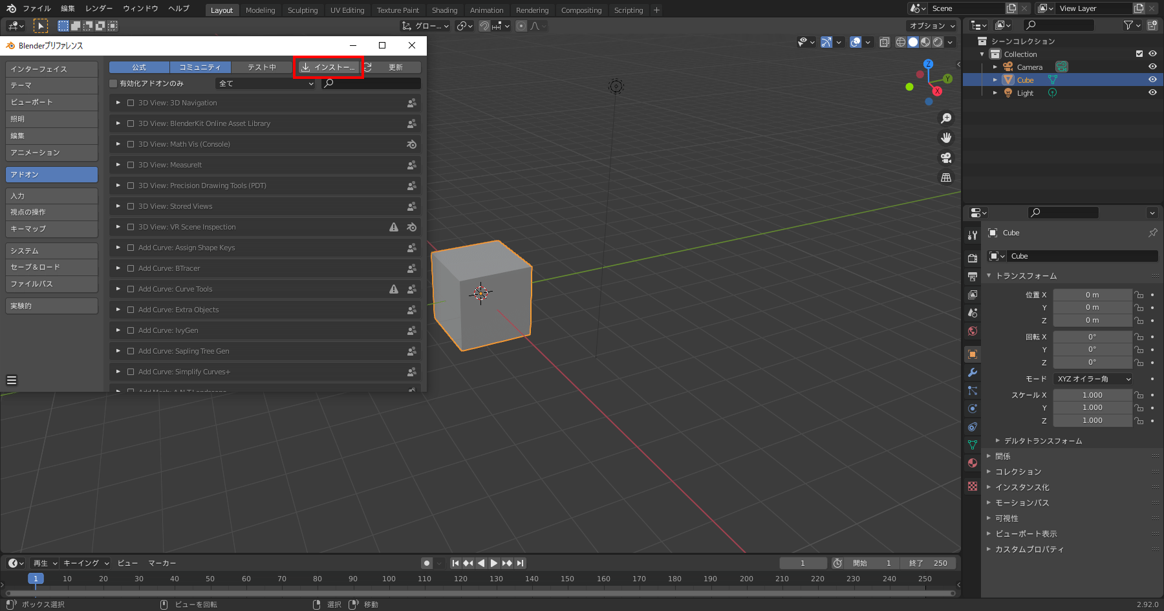Open rotation mode dropdown XYZ オイラー角
1164x611 pixels.
(x=1093, y=379)
